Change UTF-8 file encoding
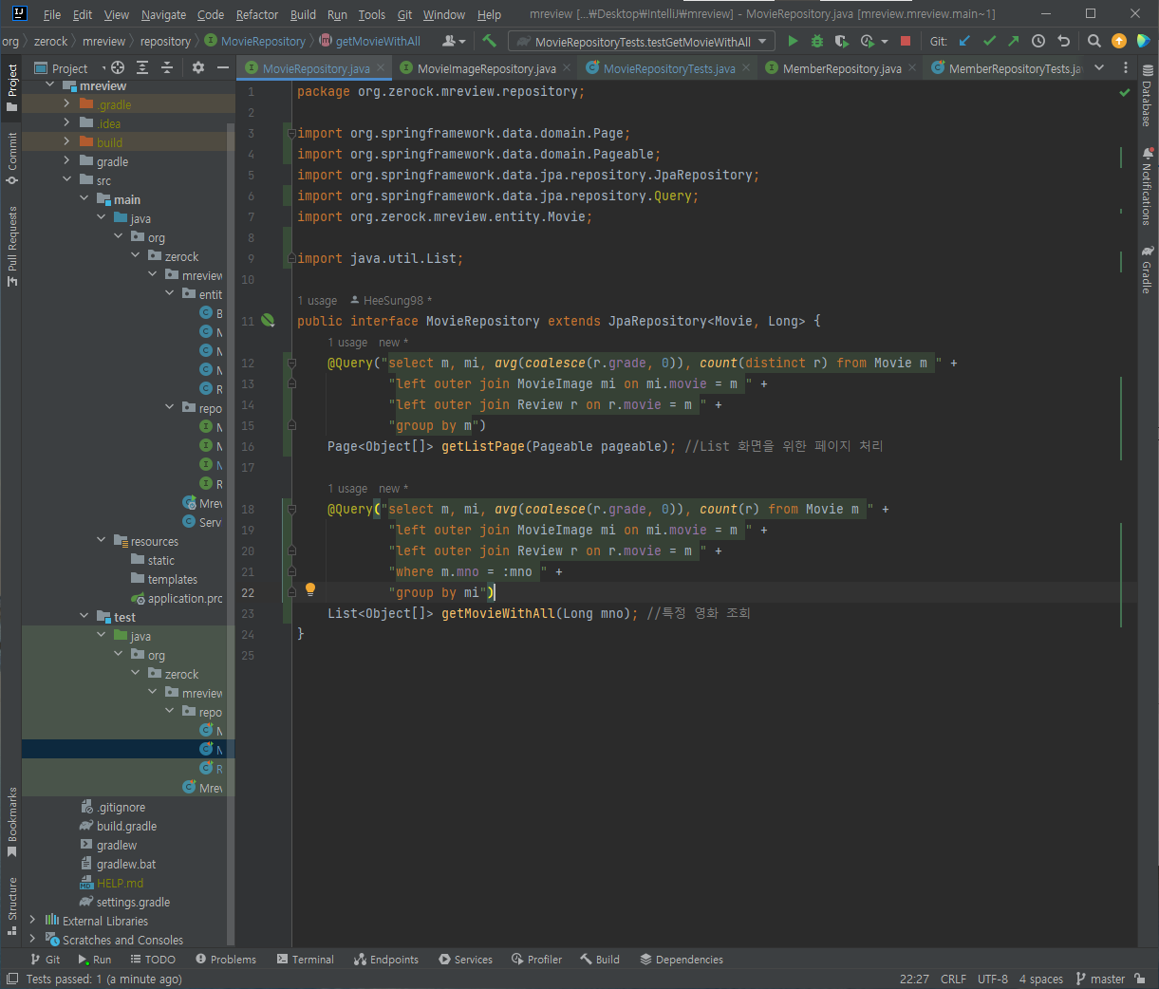 993,979
